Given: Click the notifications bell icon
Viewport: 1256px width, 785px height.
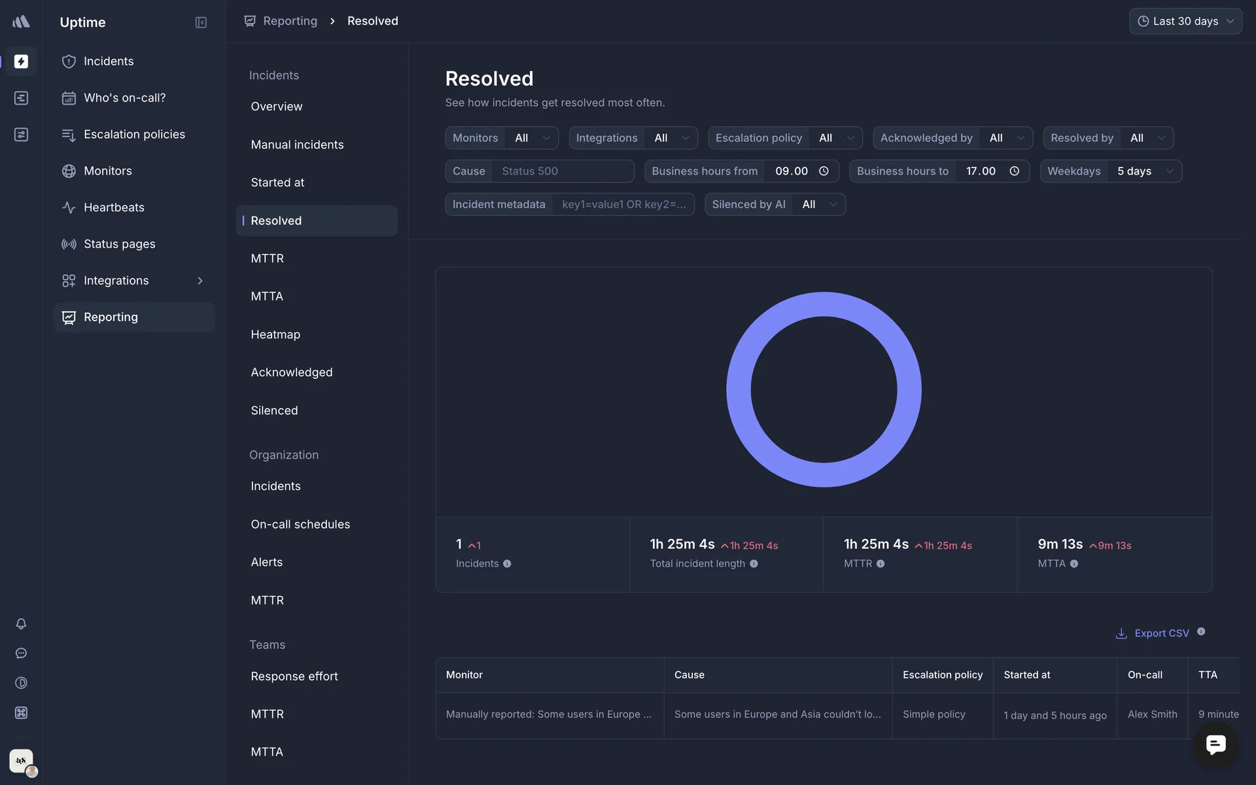Looking at the screenshot, I should [21, 624].
